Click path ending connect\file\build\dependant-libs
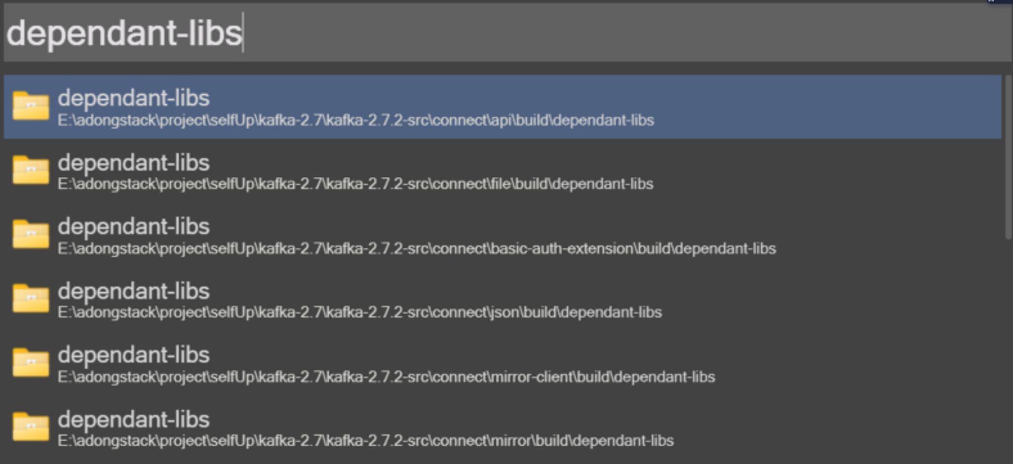The height and width of the screenshot is (464, 1013). (x=356, y=184)
